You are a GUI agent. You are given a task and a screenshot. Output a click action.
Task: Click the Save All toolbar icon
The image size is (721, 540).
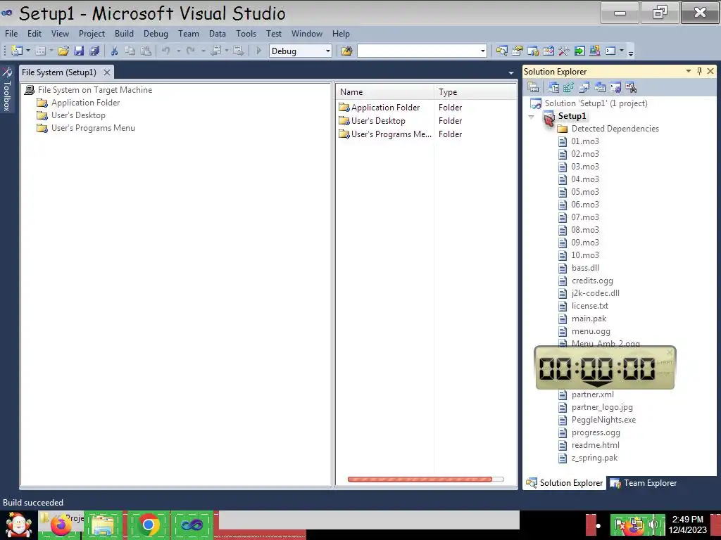(95, 51)
